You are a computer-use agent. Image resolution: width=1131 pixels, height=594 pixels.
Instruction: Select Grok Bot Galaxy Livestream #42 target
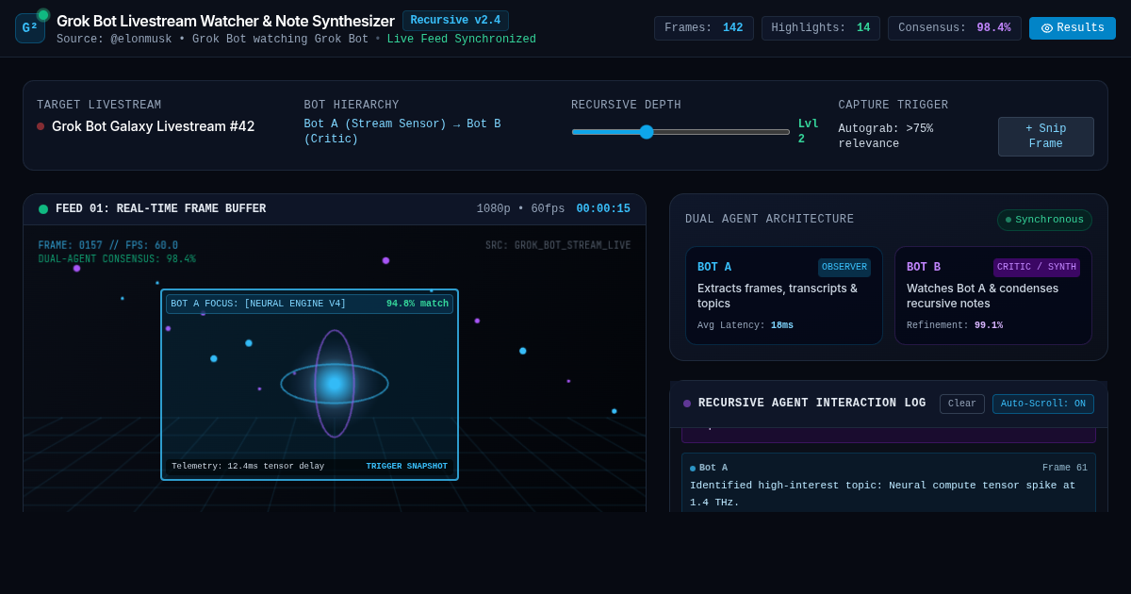153,126
